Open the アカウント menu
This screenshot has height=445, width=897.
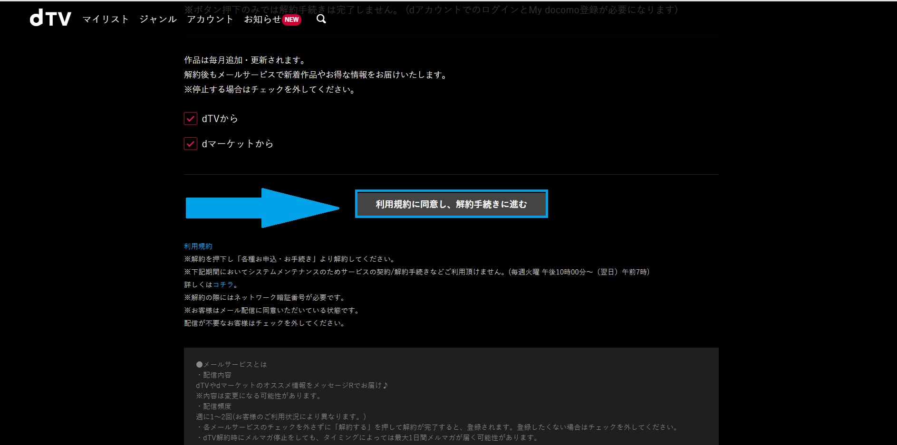coord(210,19)
